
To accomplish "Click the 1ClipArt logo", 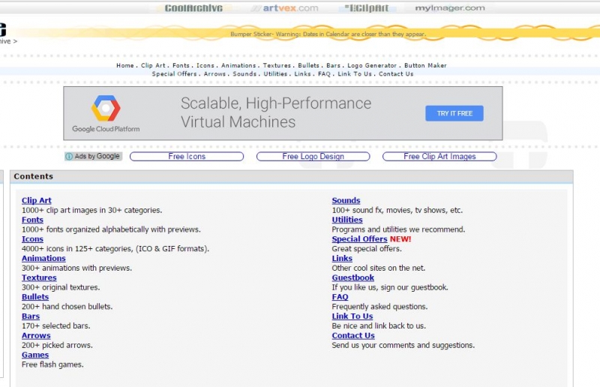I will click(367, 8).
